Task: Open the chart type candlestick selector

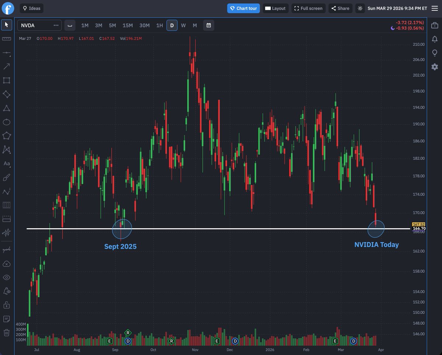Action: pos(70,25)
